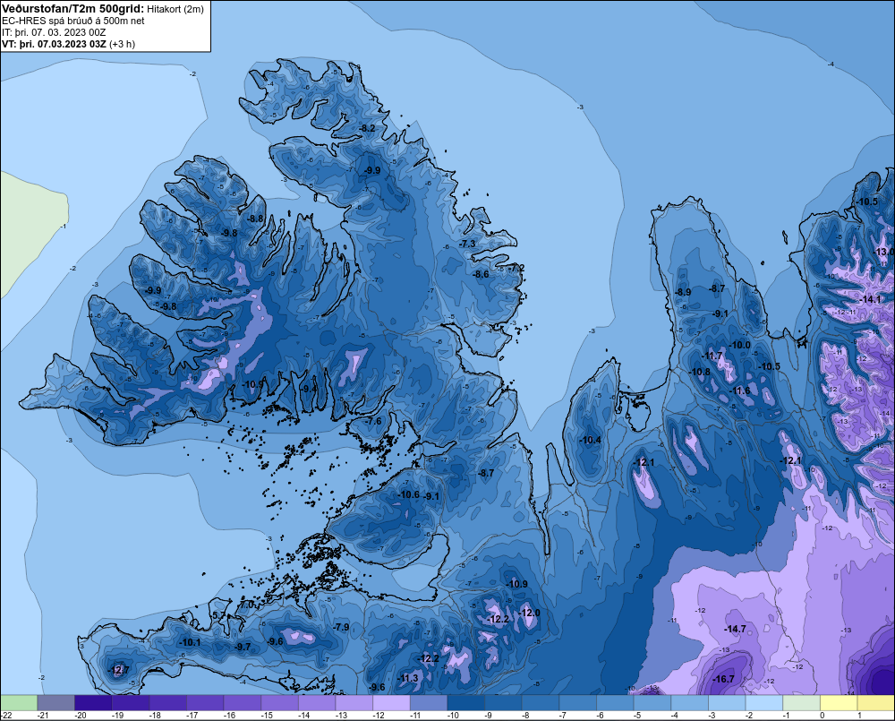Select the -7.9 temperature value

click(341, 627)
